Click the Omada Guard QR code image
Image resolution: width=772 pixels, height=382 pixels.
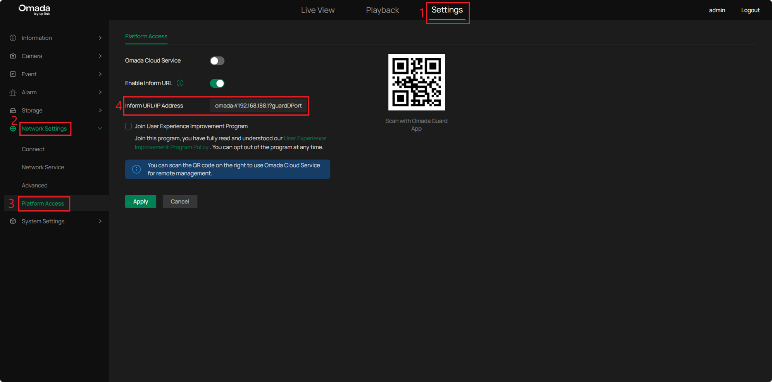[x=417, y=82]
